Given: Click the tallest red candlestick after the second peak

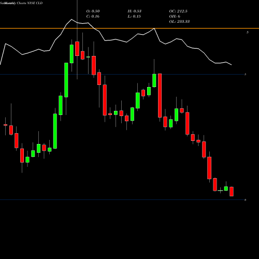Looking at the screenshot, I should tap(160, 95).
